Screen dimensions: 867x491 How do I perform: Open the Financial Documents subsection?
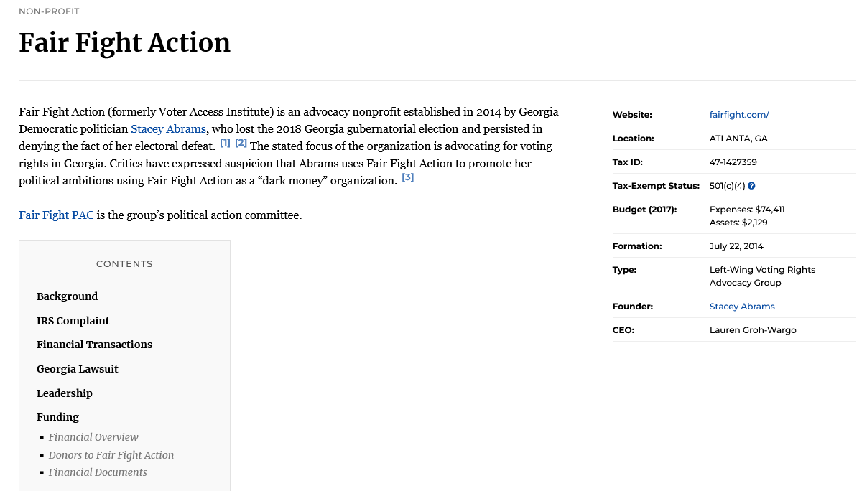coord(98,472)
